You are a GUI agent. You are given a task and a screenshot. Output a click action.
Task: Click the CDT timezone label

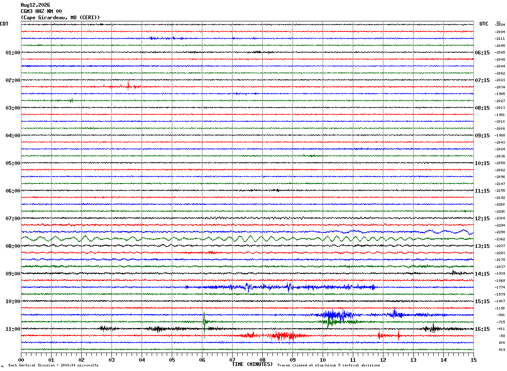(x=4, y=24)
